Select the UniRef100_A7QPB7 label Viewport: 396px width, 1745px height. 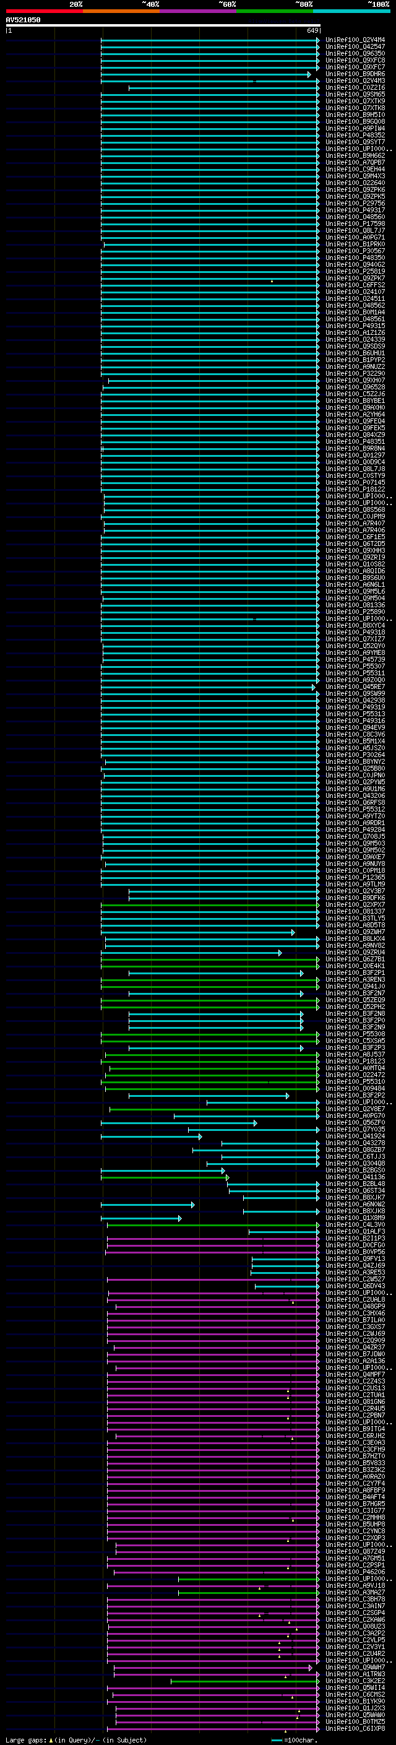pyautogui.click(x=355, y=163)
